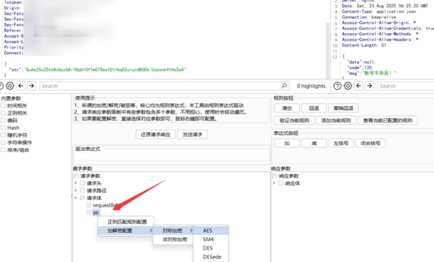Expand the 响应体 tree node
434x262 pixels.
[274, 182]
